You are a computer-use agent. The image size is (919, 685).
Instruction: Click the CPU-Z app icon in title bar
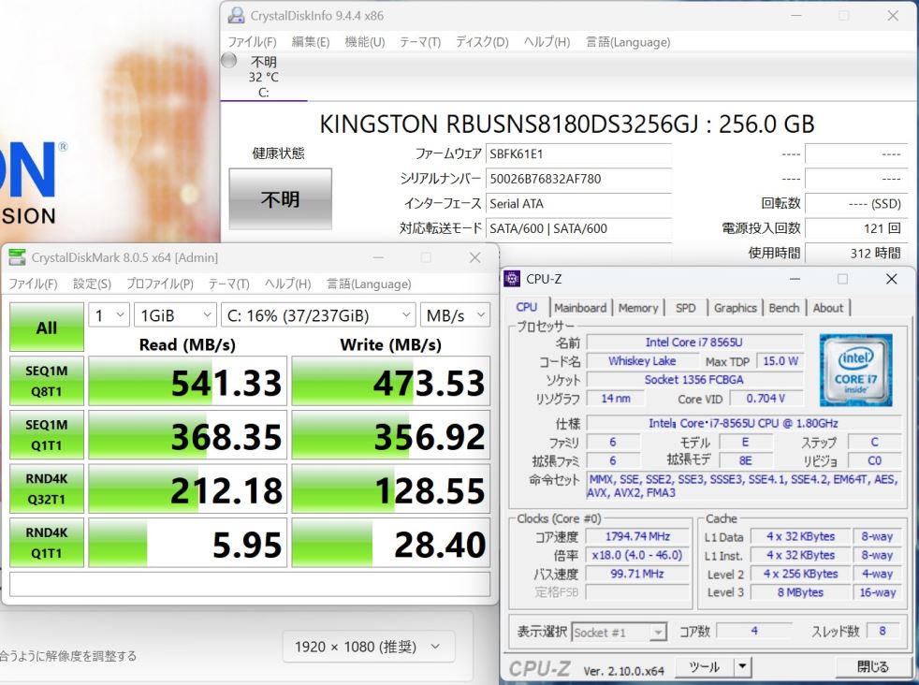click(512, 279)
